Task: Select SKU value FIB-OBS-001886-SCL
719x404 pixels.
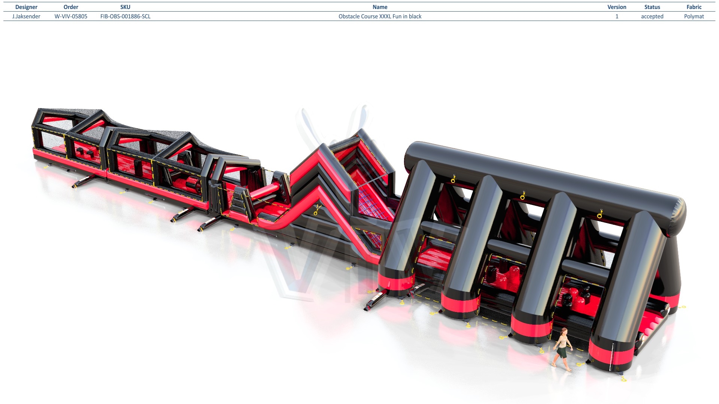Action: (x=125, y=16)
